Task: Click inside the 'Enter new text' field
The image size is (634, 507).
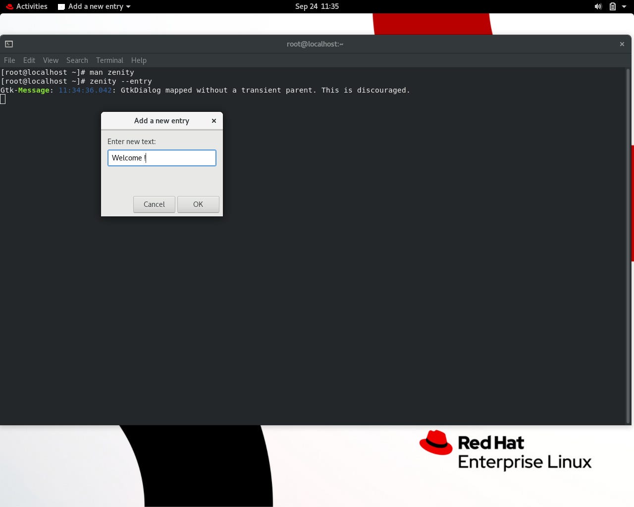Action: click(161, 157)
